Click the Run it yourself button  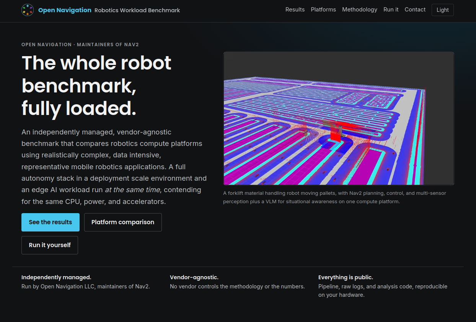pos(50,245)
